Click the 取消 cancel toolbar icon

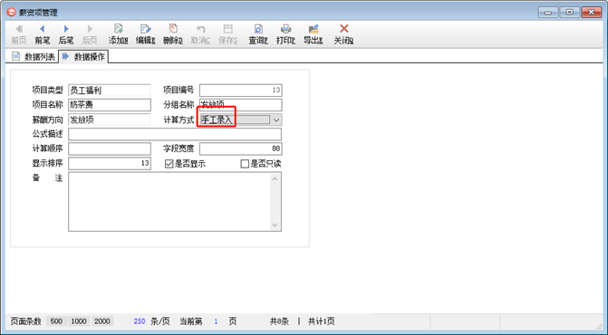point(200,29)
